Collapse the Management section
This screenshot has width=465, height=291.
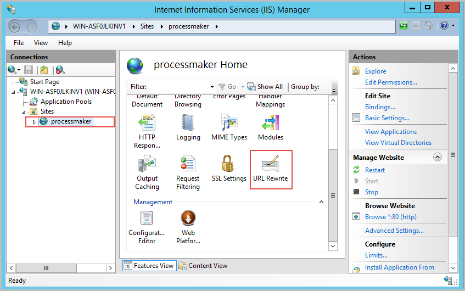(x=321, y=202)
